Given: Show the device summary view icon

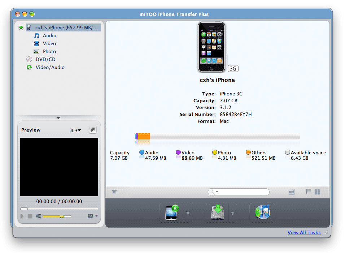Looking at the screenshot, I should pos(292,192).
